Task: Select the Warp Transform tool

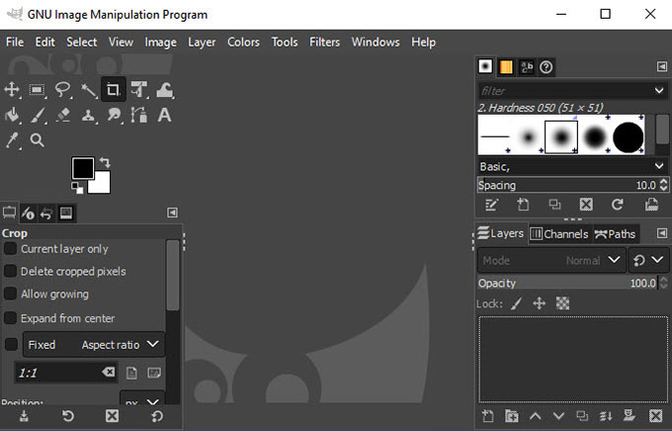Action: click(165, 90)
